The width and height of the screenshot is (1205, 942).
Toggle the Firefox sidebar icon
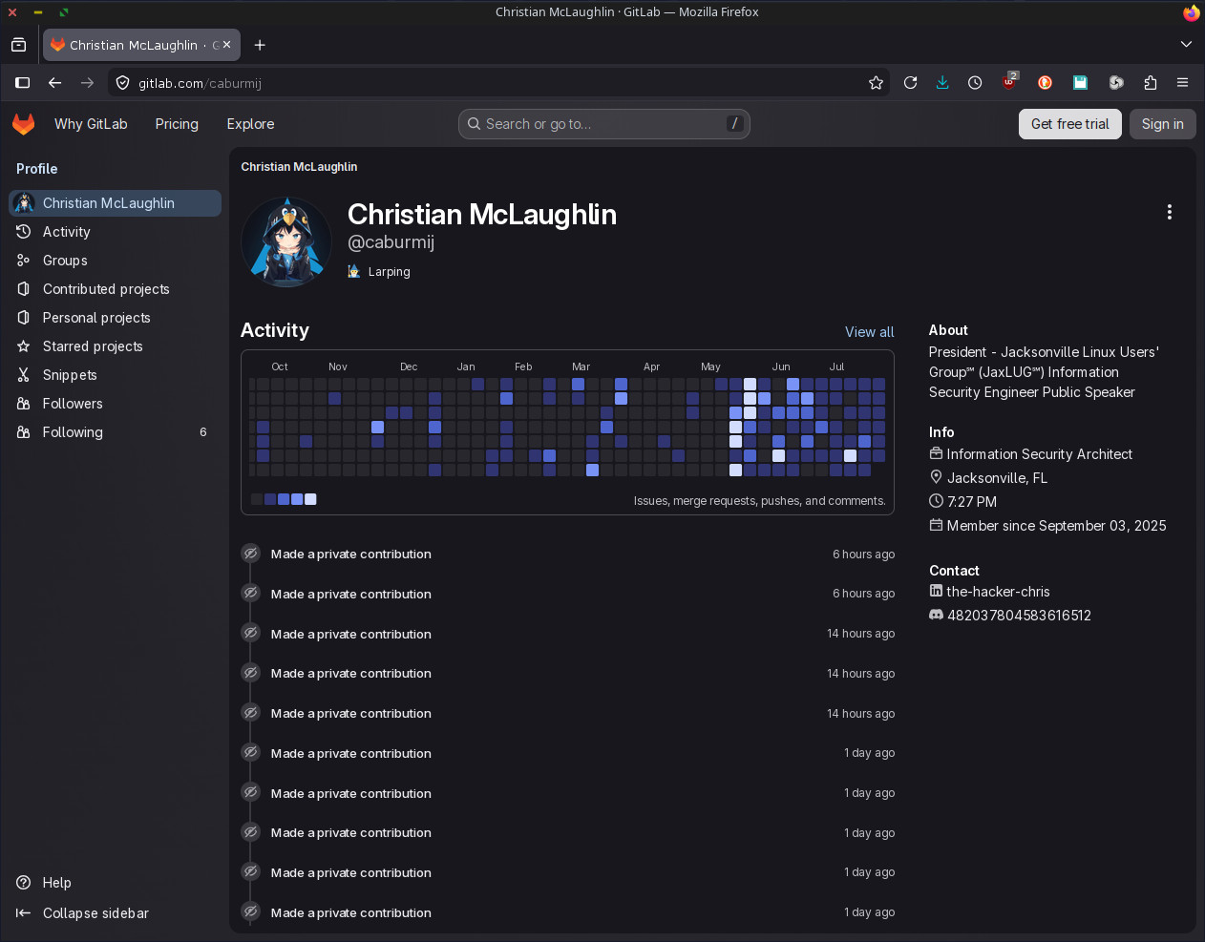[x=23, y=83]
